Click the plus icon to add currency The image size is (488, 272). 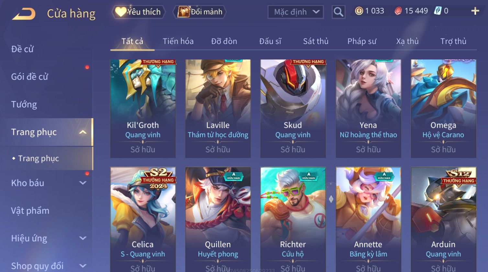(475, 11)
